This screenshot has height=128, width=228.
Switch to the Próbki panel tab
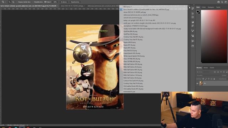coord(204,7)
